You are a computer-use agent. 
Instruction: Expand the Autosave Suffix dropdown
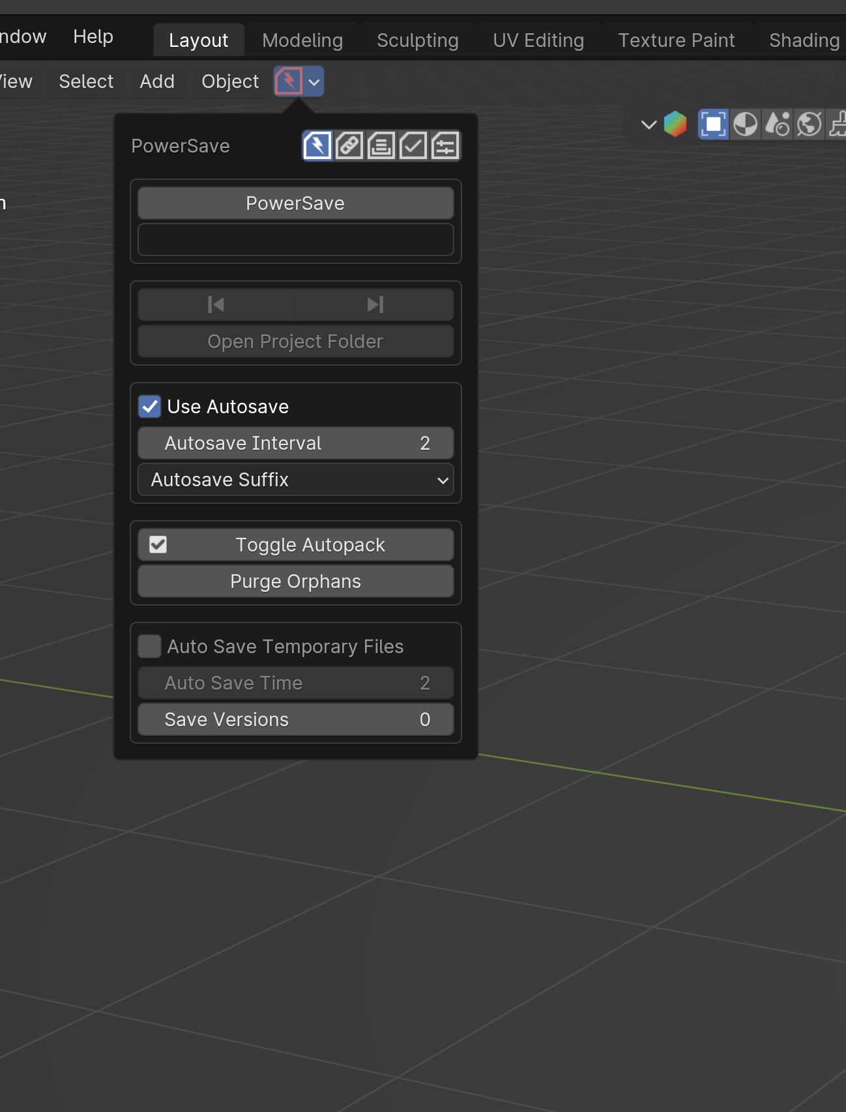(x=296, y=480)
